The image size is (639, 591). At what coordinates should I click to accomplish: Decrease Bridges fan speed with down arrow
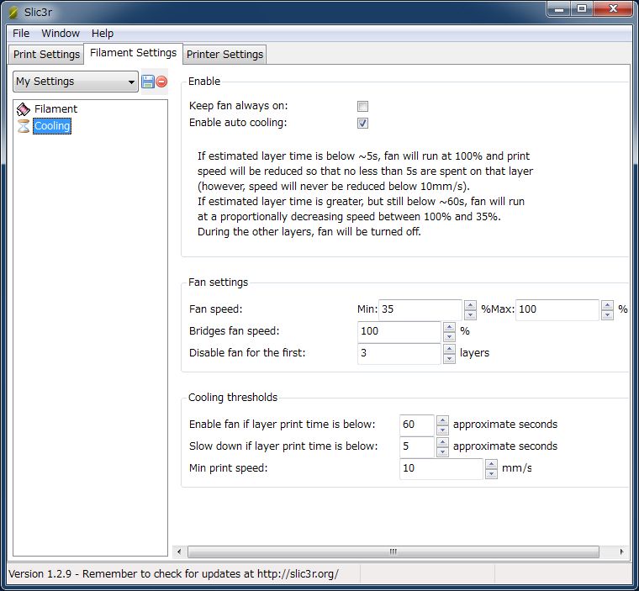[x=449, y=336]
